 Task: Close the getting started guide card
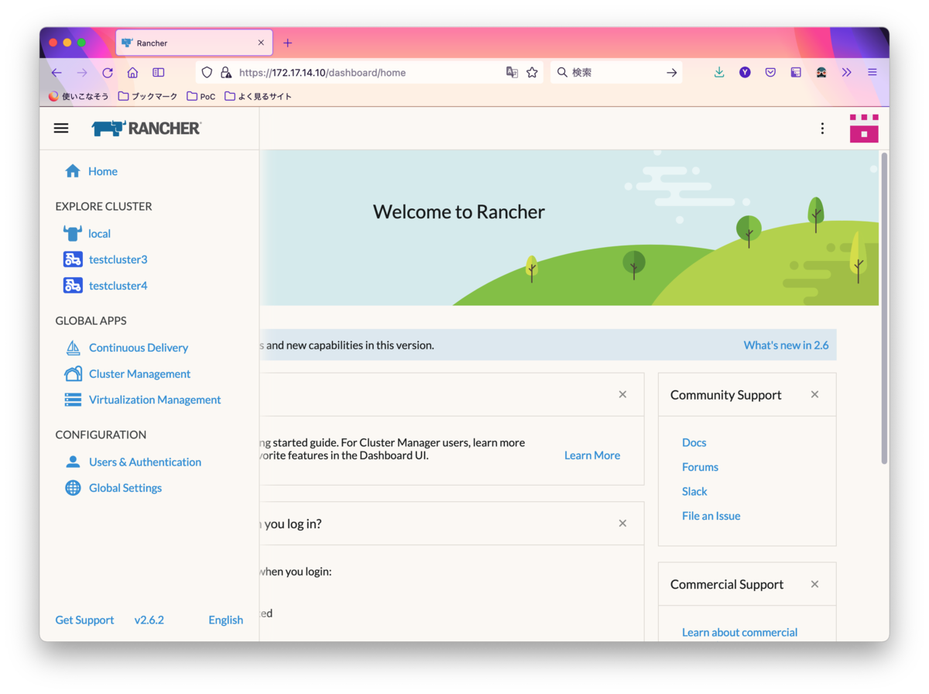pyautogui.click(x=622, y=394)
